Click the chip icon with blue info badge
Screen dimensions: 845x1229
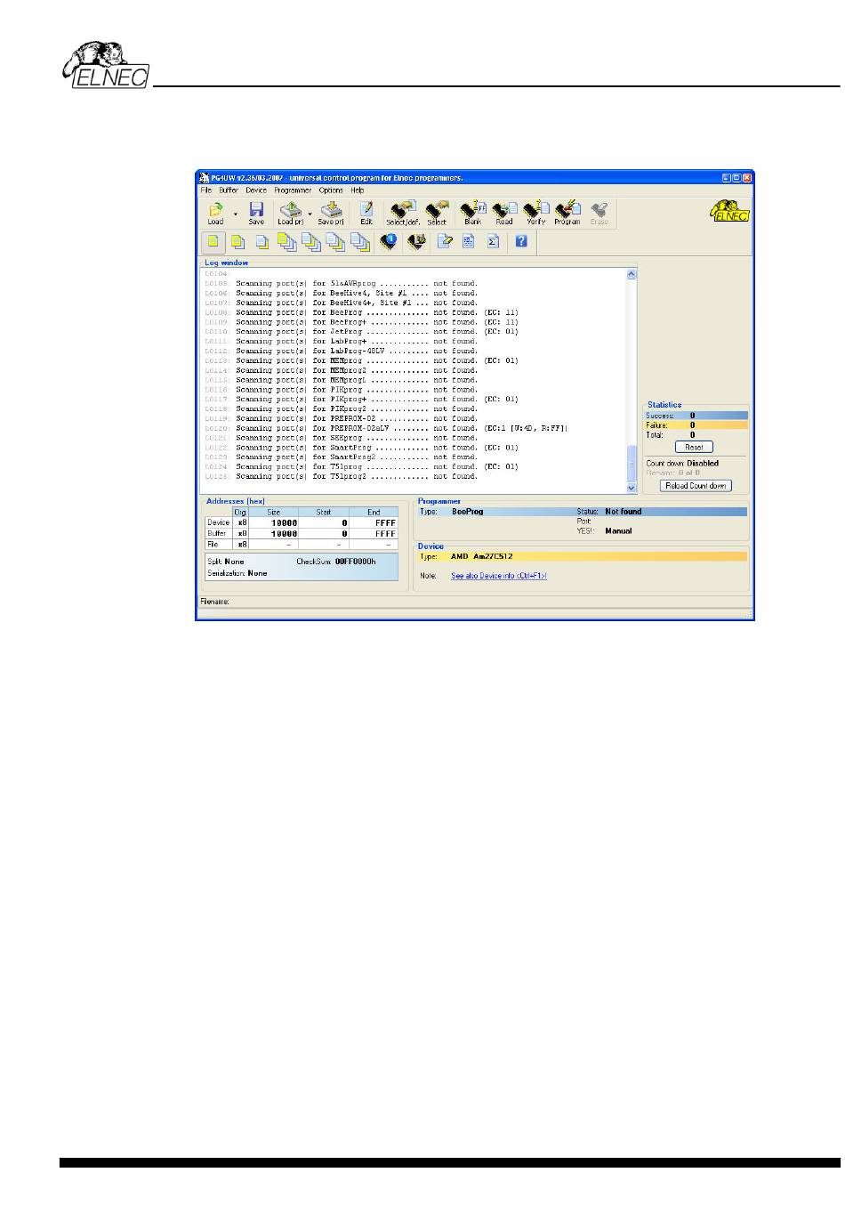[389, 242]
